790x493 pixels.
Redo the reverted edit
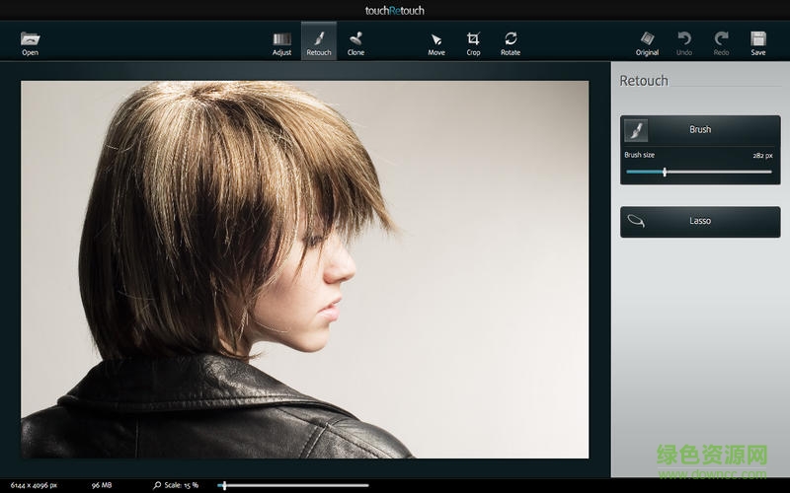(x=721, y=41)
